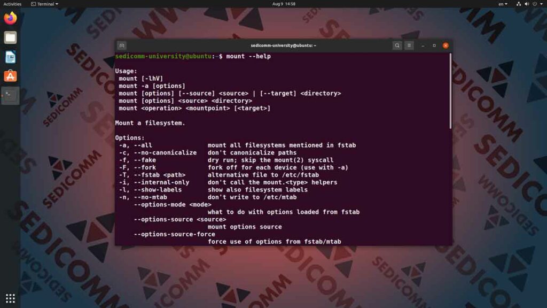
Task: Click the '-f, --fake' option text
Action: pyautogui.click(x=137, y=160)
